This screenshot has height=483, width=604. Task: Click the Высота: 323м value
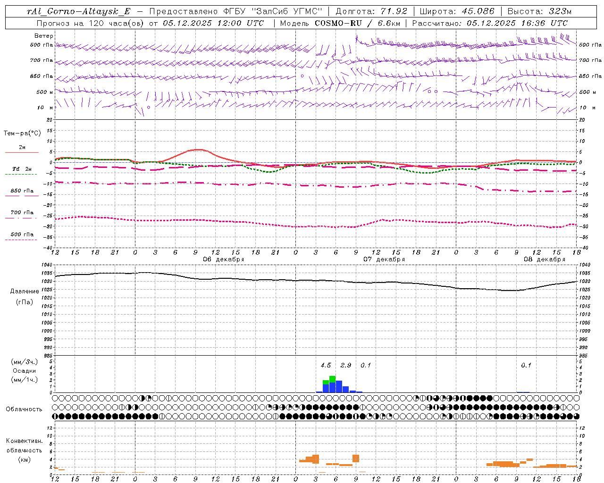[539, 11]
